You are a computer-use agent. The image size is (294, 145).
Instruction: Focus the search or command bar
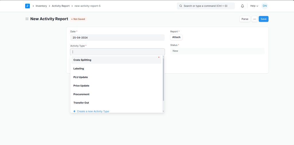click(x=206, y=6)
